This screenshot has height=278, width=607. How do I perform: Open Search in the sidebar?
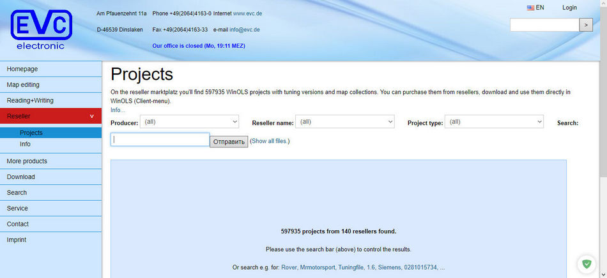point(50,193)
